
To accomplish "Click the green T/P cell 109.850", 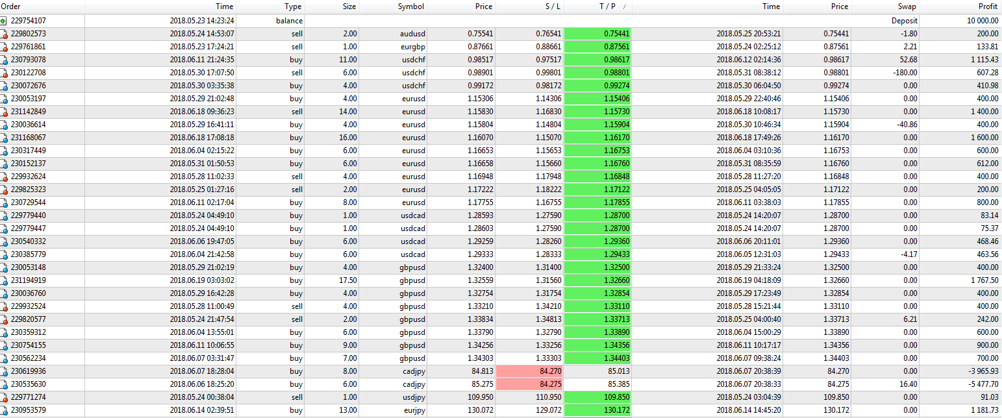I will click(x=598, y=397).
